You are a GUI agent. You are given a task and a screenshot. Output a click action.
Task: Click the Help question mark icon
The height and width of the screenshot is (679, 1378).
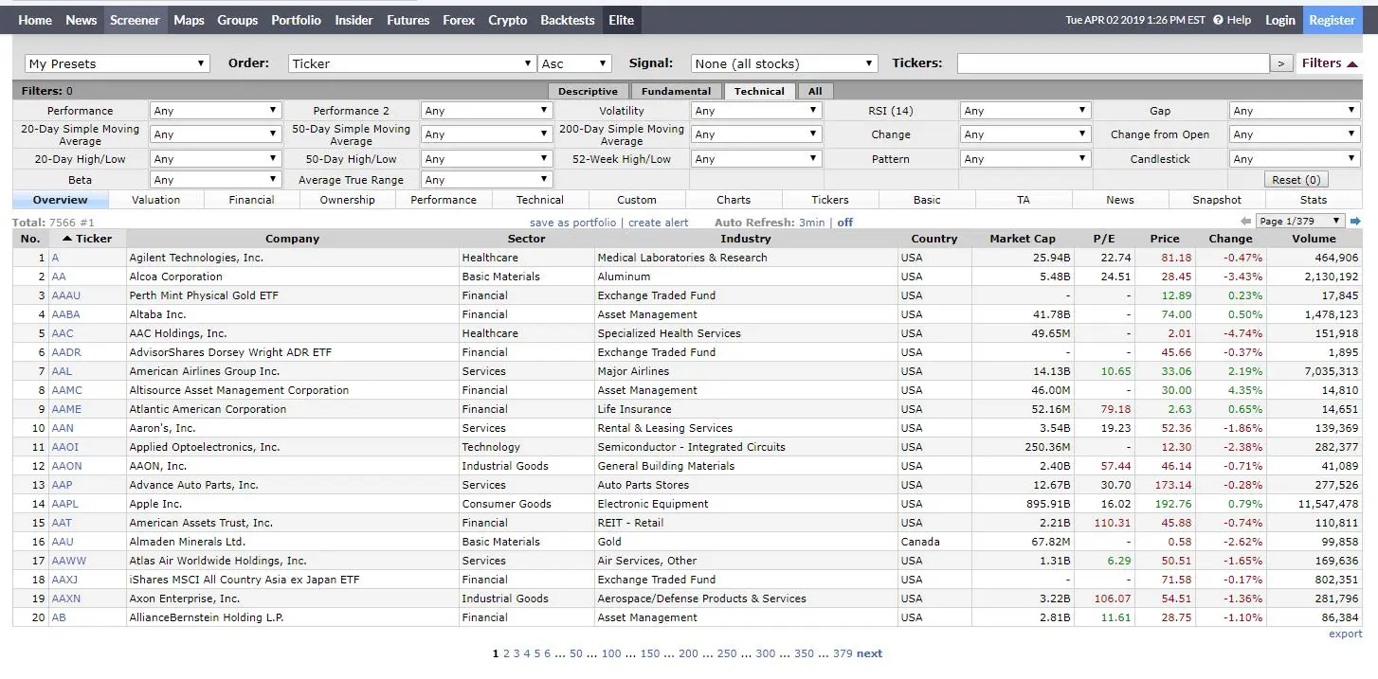click(1218, 20)
